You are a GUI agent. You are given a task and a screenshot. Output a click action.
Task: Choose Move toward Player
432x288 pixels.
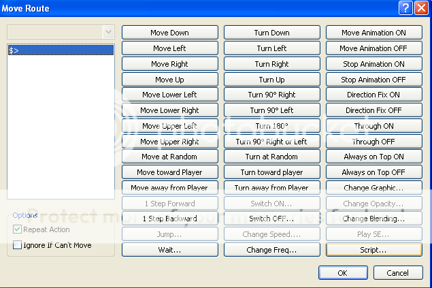click(x=170, y=172)
